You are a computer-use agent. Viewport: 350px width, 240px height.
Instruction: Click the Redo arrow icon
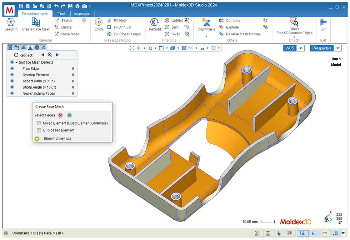click(63, 6)
